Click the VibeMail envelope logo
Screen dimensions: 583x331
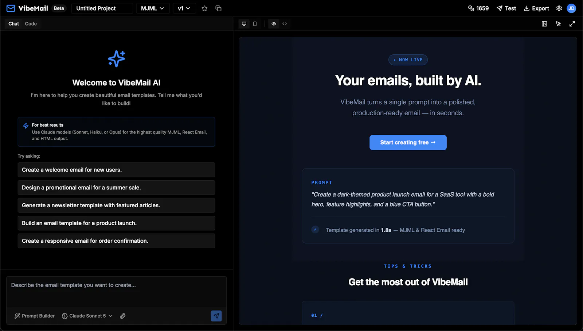click(11, 8)
